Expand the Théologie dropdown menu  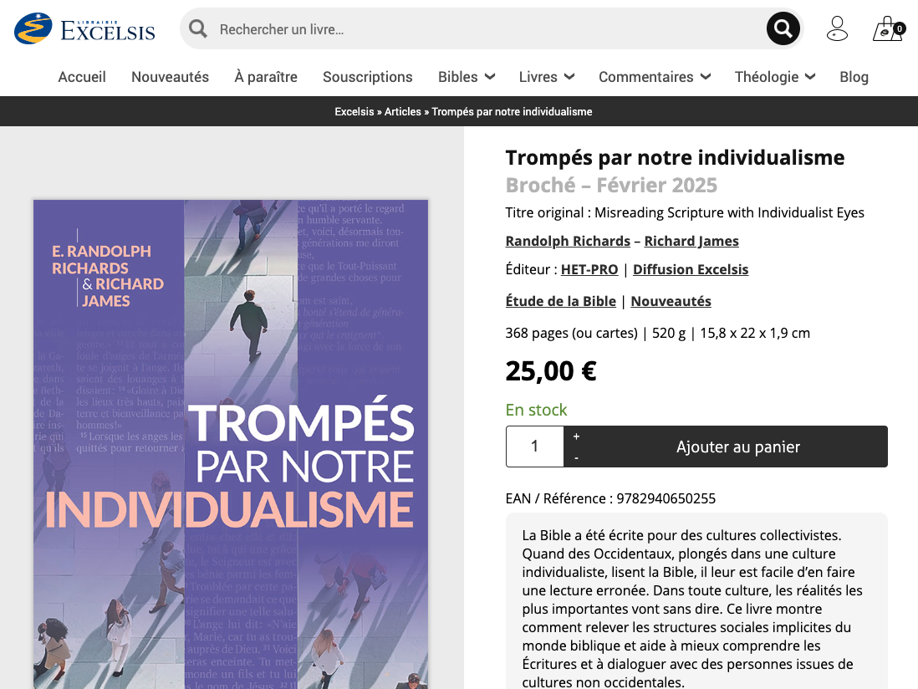(775, 77)
